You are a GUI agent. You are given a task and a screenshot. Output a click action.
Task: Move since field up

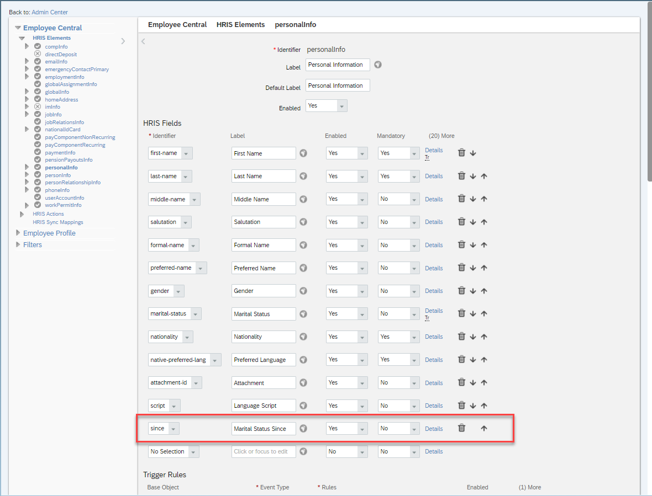coord(484,428)
